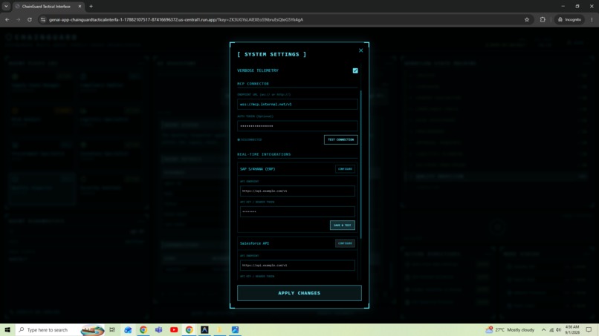Click the Test Connection button

pos(341,139)
